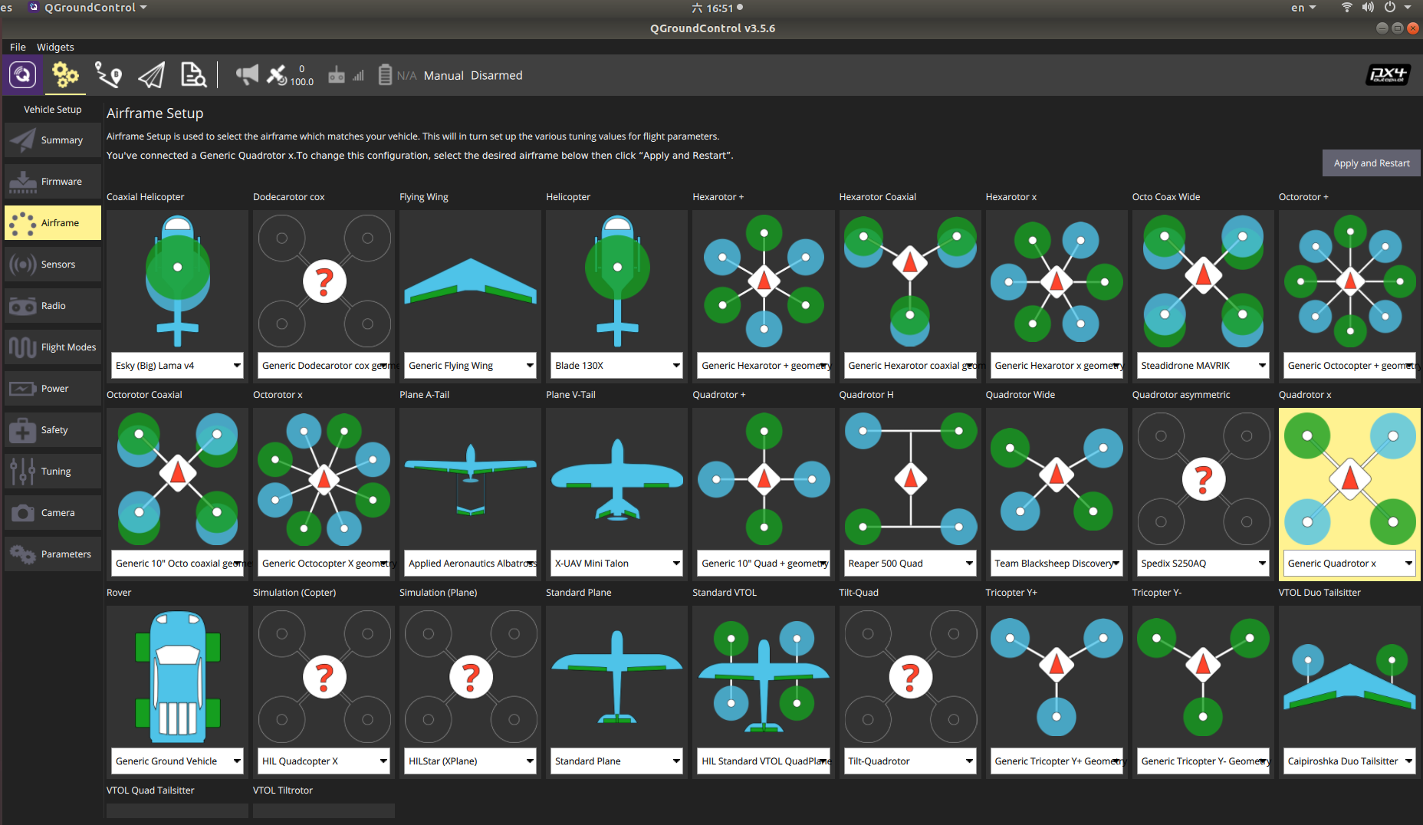Select the Hexarotor + airframe image

click(764, 280)
